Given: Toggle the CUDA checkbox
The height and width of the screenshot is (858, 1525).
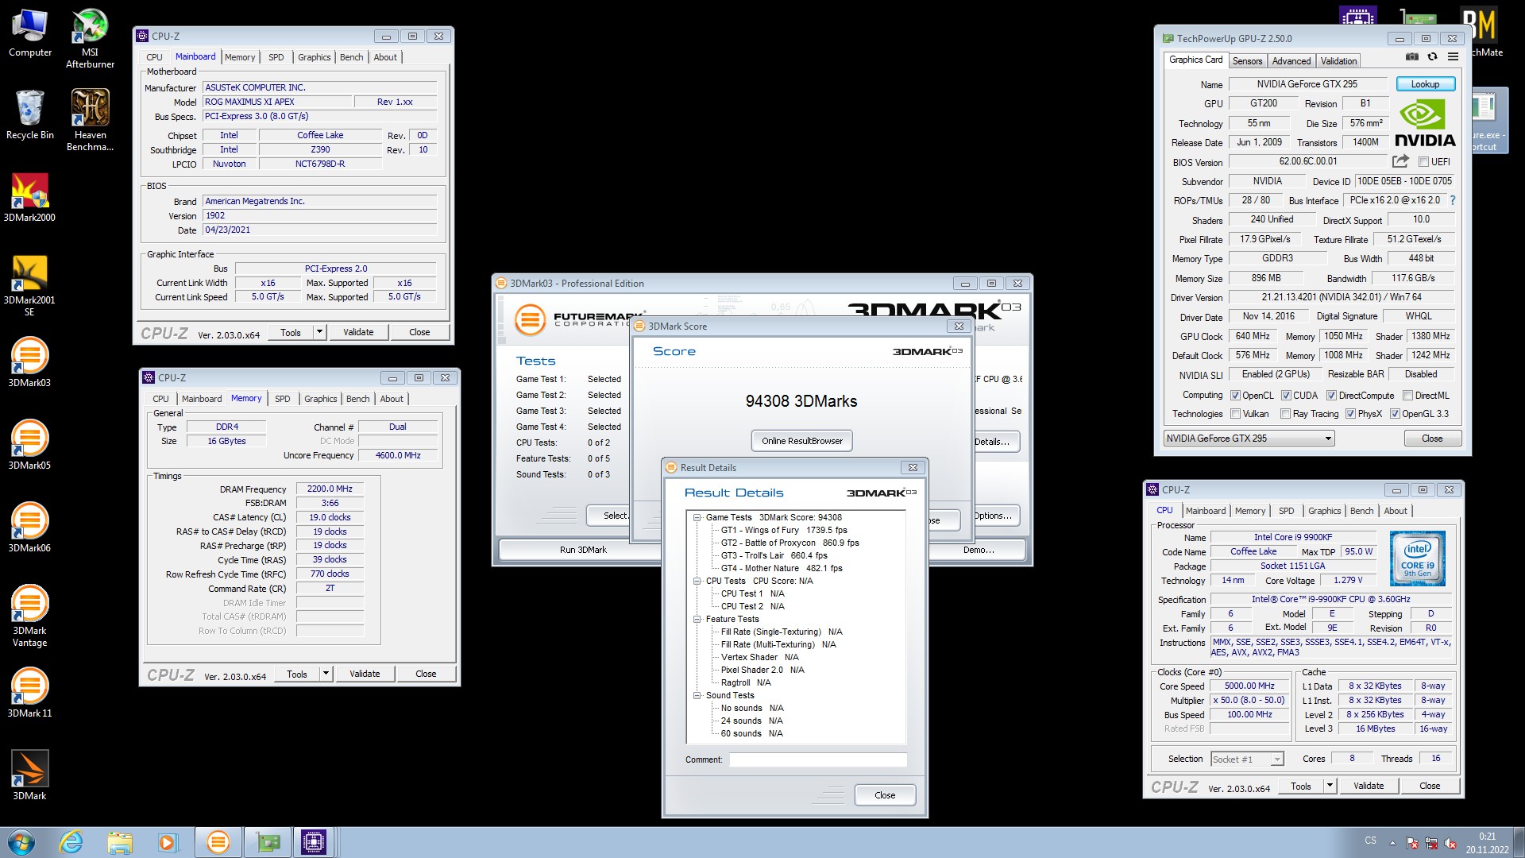Looking at the screenshot, I should [x=1286, y=396].
